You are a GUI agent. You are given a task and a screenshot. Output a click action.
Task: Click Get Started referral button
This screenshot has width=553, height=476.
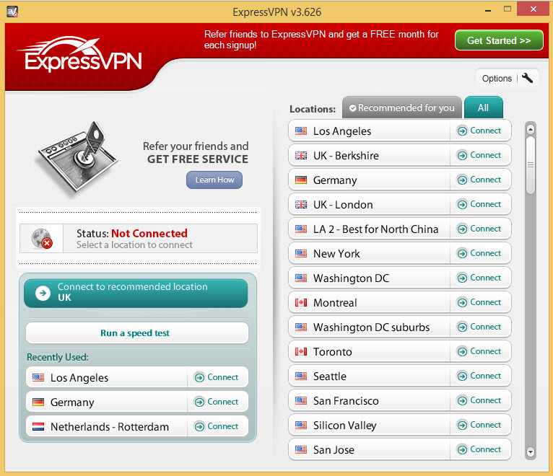coord(499,40)
